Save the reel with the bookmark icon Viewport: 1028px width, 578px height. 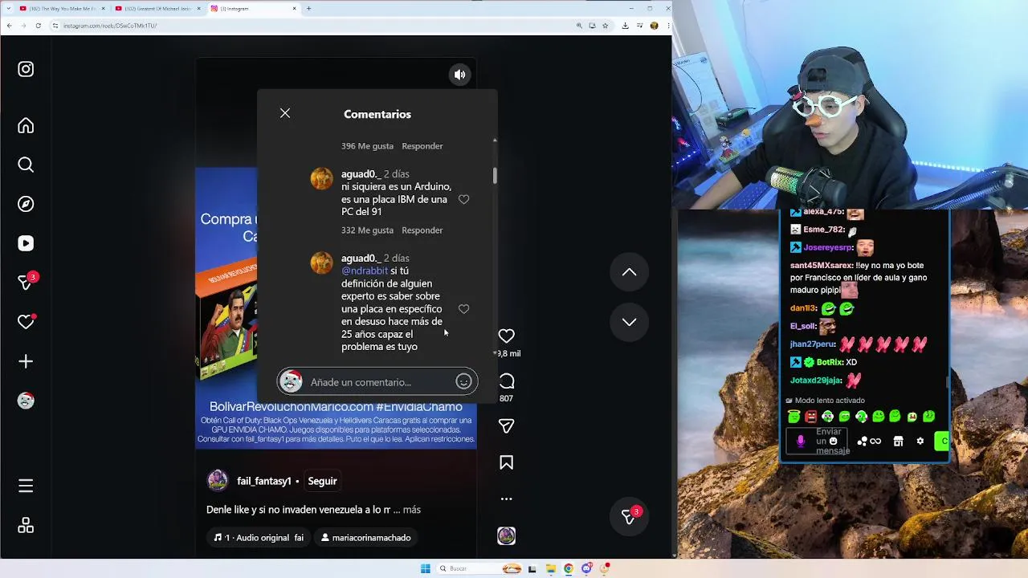tap(506, 462)
